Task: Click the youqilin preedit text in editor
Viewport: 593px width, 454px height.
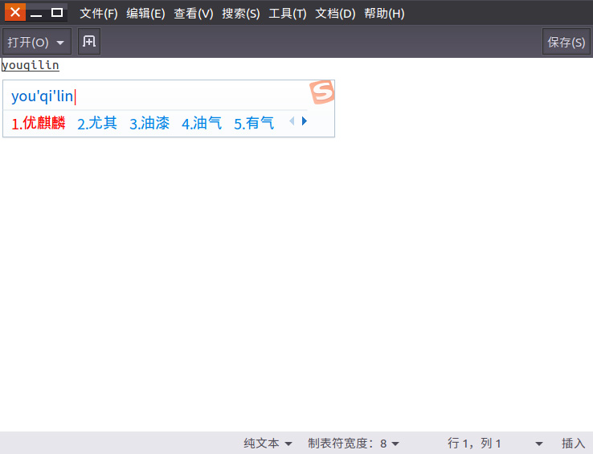Action: [x=31, y=65]
